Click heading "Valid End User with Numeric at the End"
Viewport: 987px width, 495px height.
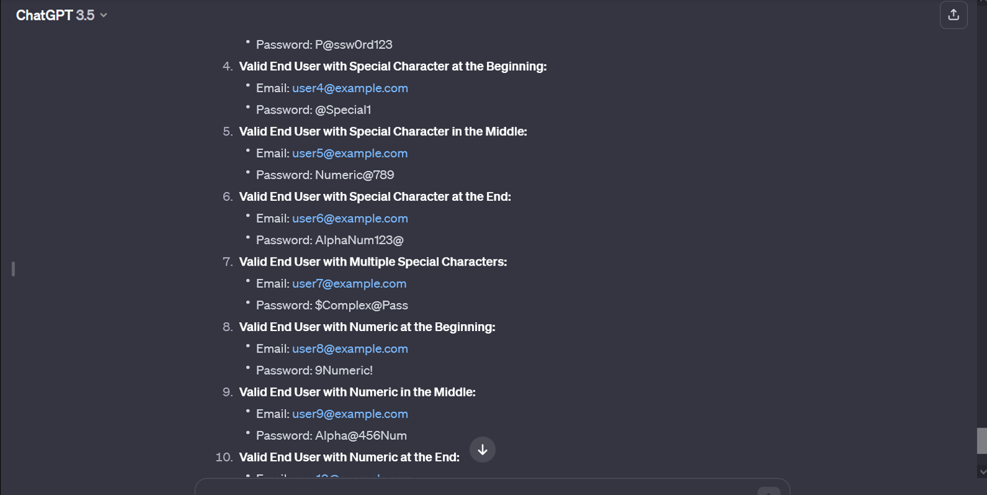coord(349,457)
